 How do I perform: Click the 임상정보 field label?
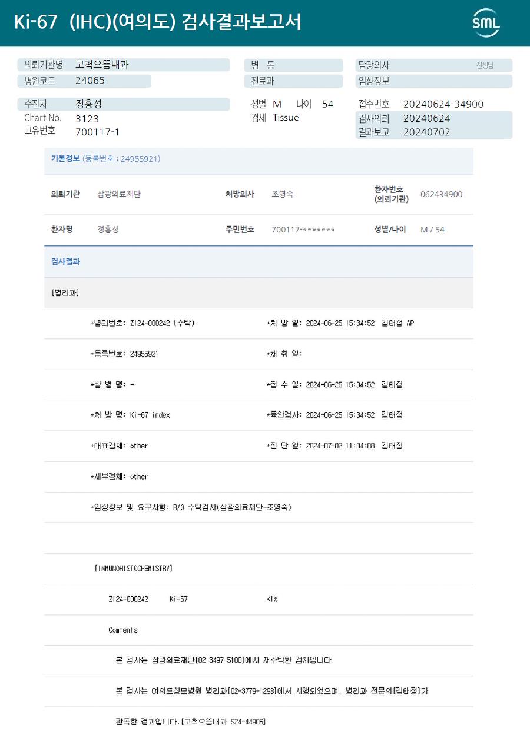click(374, 81)
